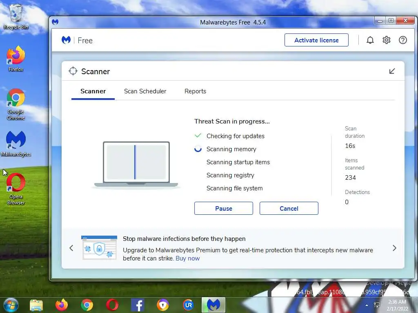Viewport: 418px width, 313px height.
Task: Click 'Scanning memory' step text
Action: point(231,149)
